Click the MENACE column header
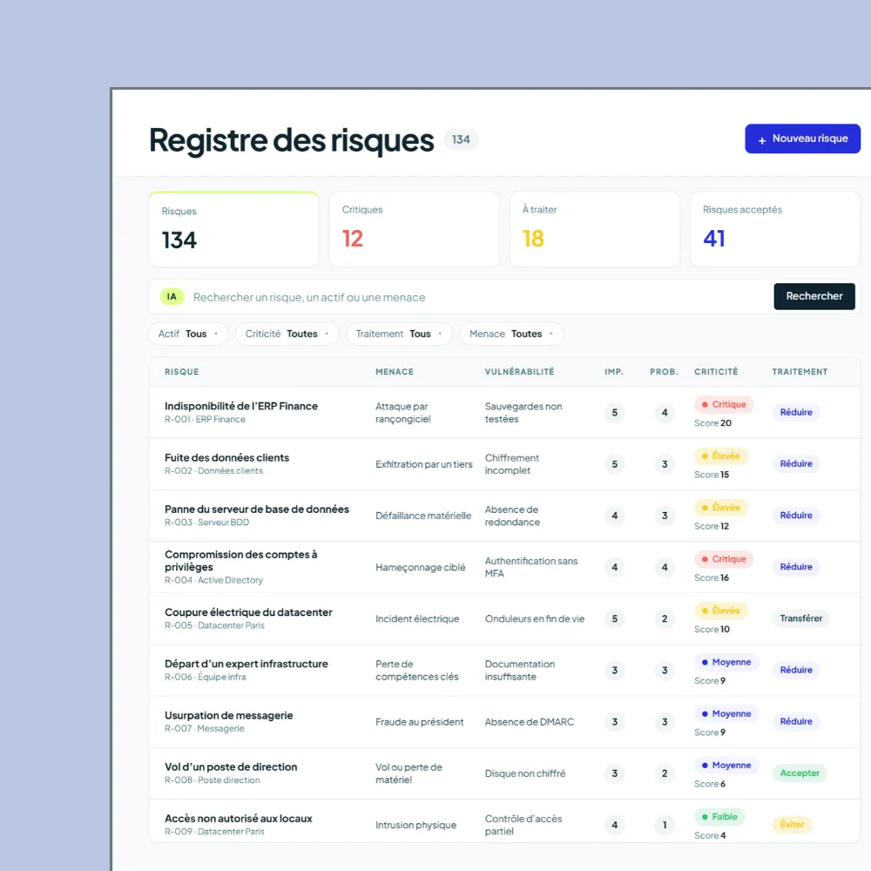 [395, 372]
